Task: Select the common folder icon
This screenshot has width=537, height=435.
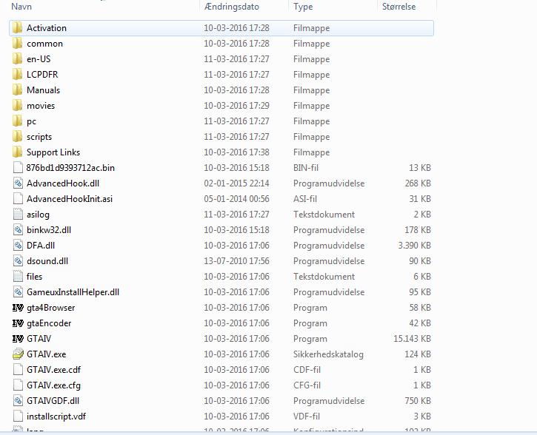Action: point(18,44)
